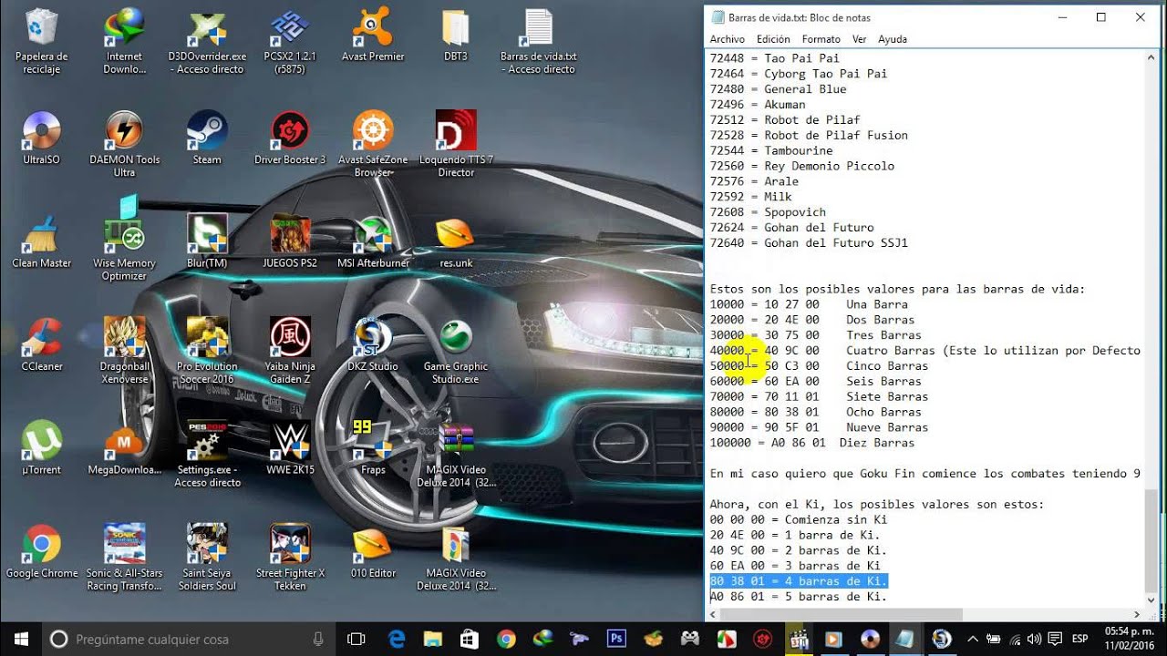Select the UltraISO desktop icon

[x=41, y=138]
